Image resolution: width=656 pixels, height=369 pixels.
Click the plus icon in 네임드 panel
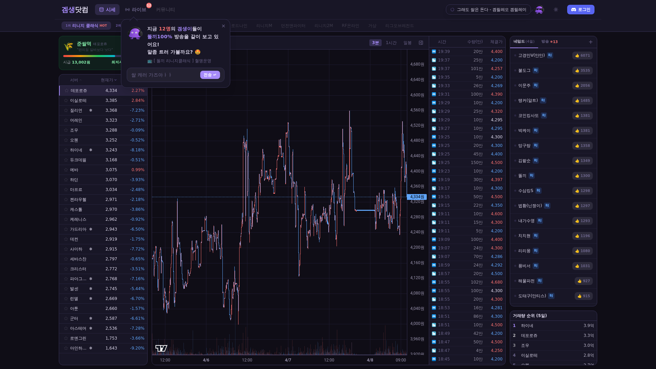click(591, 42)
